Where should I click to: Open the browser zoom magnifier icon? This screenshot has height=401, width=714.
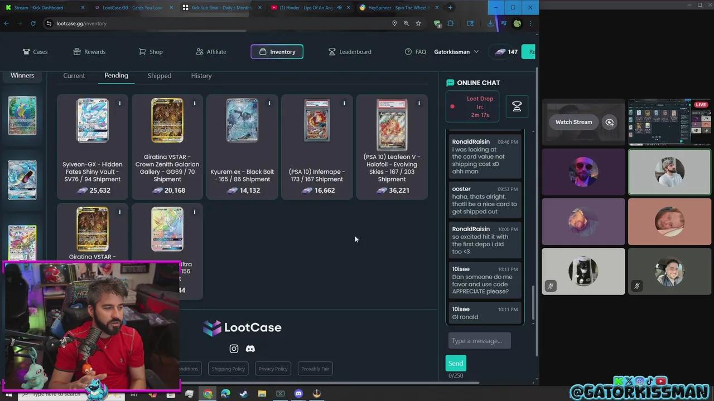pyautogui.click(x=406, y=23)
